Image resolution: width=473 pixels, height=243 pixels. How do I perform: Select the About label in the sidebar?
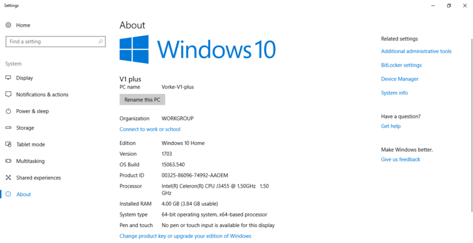[24, 194]
